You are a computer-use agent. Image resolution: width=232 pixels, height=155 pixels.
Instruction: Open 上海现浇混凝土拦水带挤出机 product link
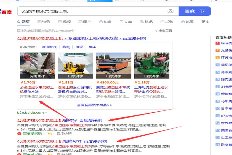(x=151, y=89)
